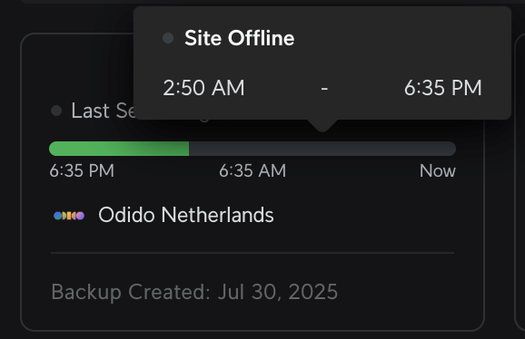This screenshot has width=525, height=339.
Task: Click the 6:35 PM offline end time in tooltip
Action: coord(442,88)
